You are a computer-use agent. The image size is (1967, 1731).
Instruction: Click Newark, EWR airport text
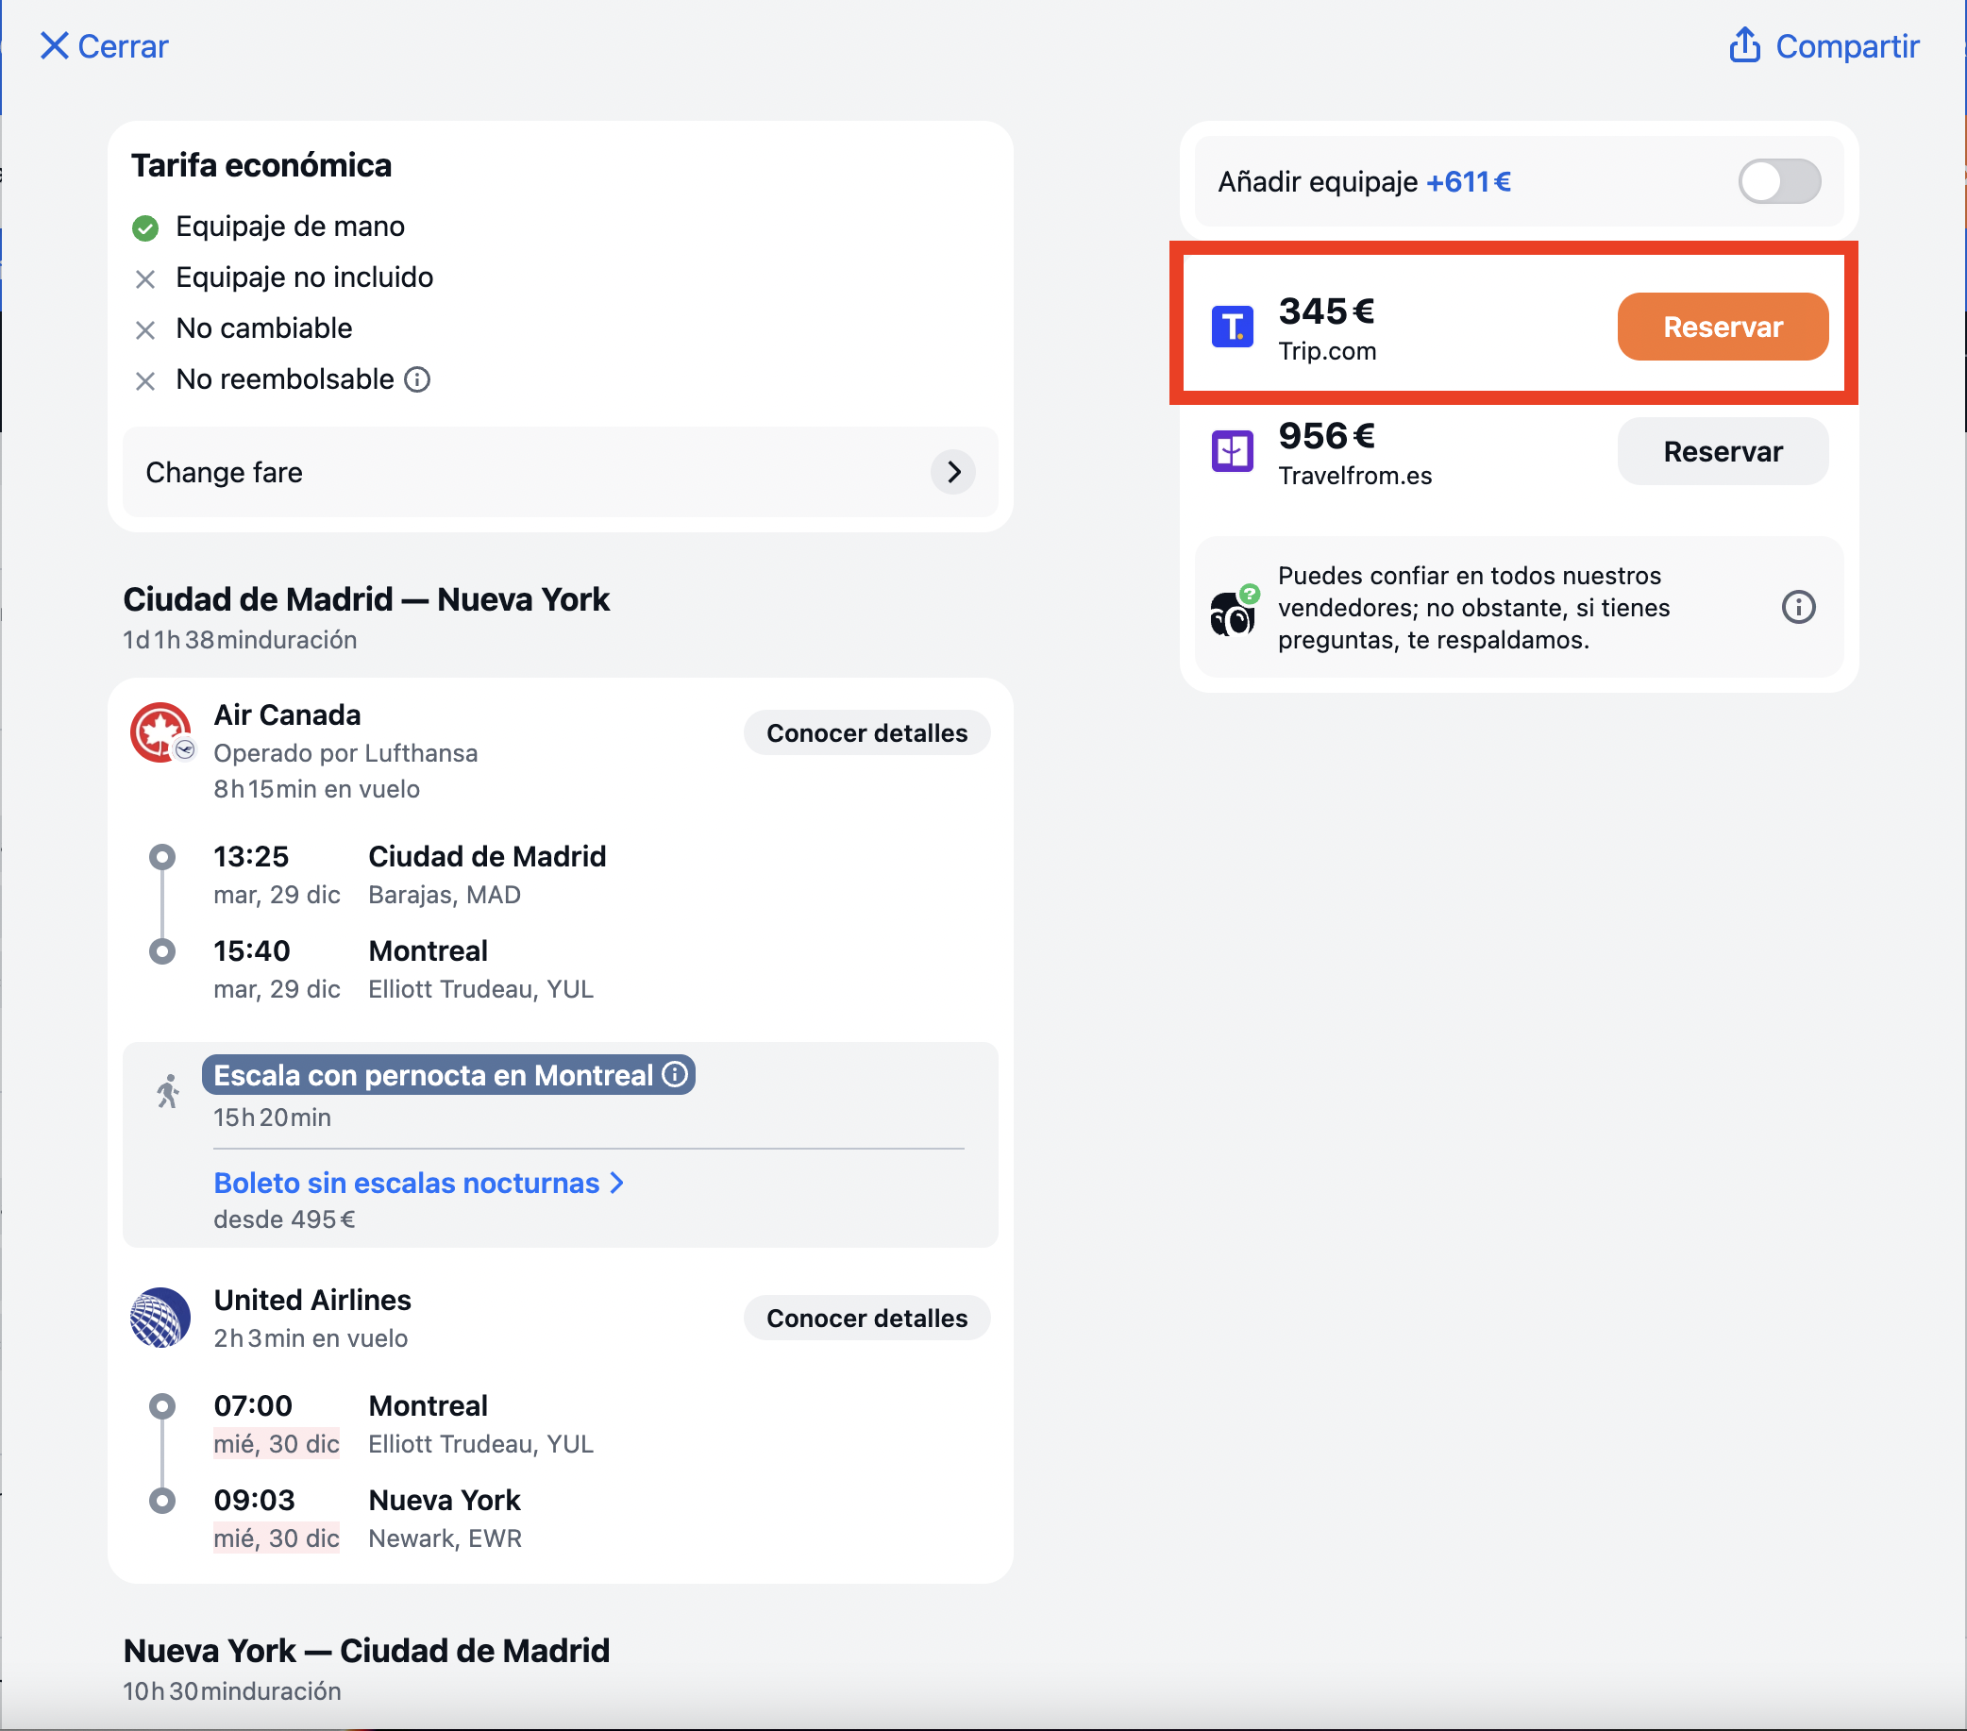[x=445, y=1538]
